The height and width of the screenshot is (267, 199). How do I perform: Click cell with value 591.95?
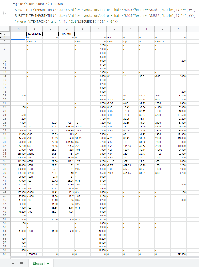(x=131, y=173)
